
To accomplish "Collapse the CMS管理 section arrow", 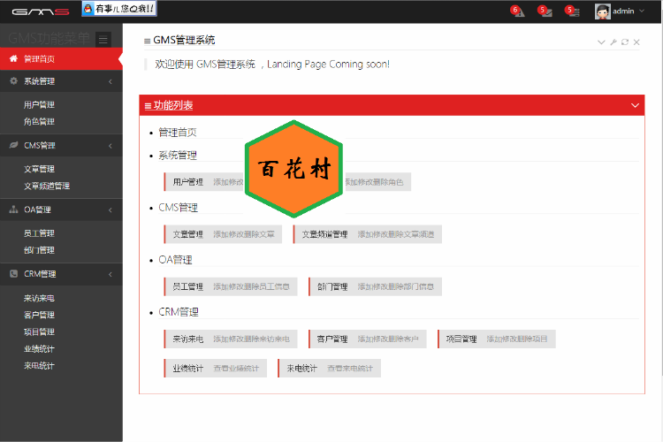I will click(110, 146).
